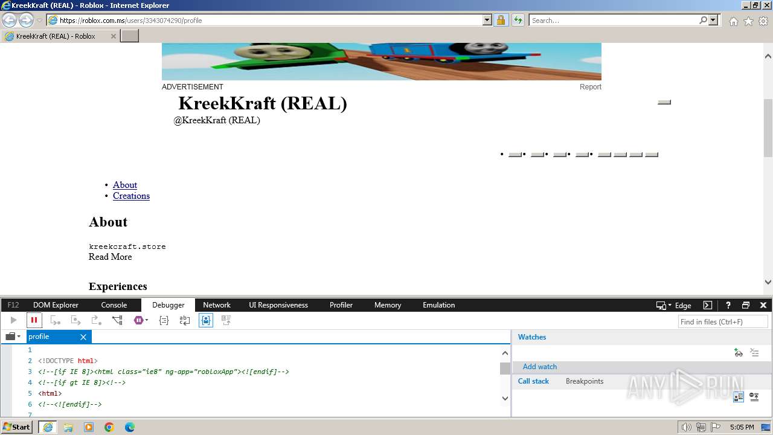Image resolution: width=773 pixels, height=435 pixels.
Task: Click the Delete all watches icon
Action: [x=754, y=352]
